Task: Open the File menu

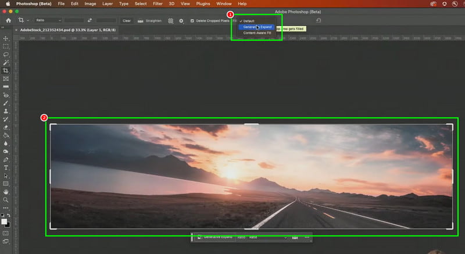Action: (61, 4)
